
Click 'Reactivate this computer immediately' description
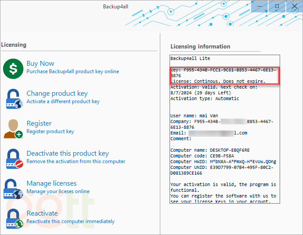pos(70,221)
